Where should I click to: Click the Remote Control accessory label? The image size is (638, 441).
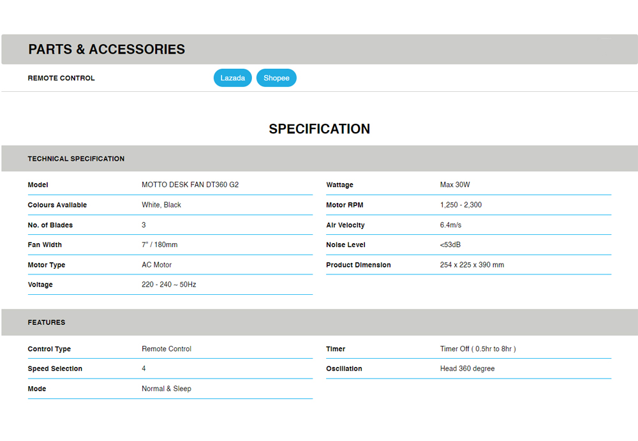point(61,78)
